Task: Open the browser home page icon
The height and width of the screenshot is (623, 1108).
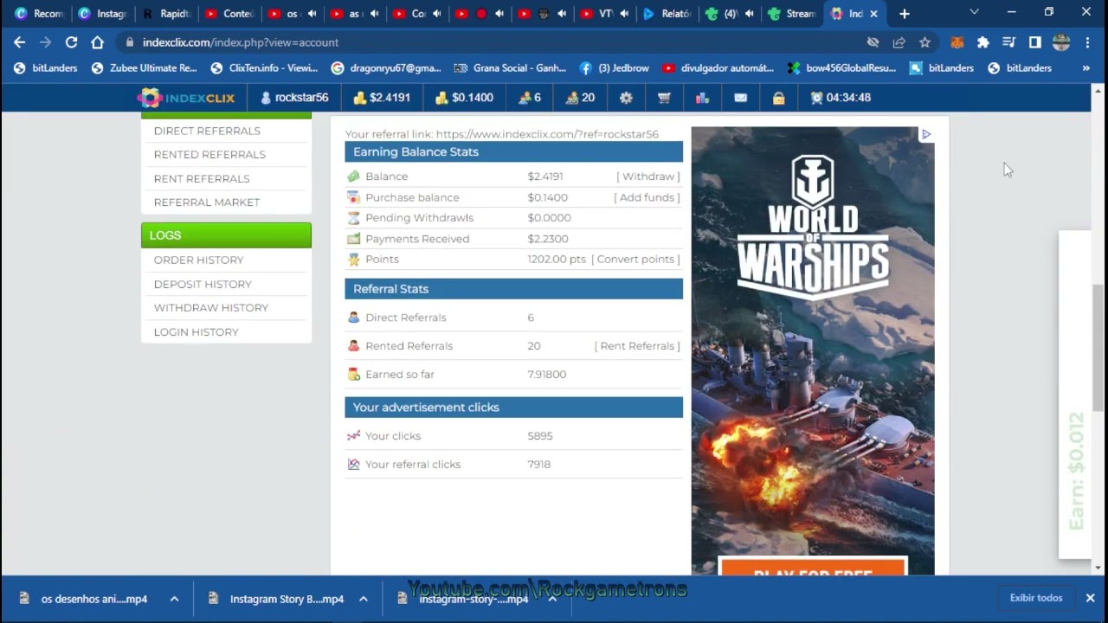Action: (x=97, y=42)
